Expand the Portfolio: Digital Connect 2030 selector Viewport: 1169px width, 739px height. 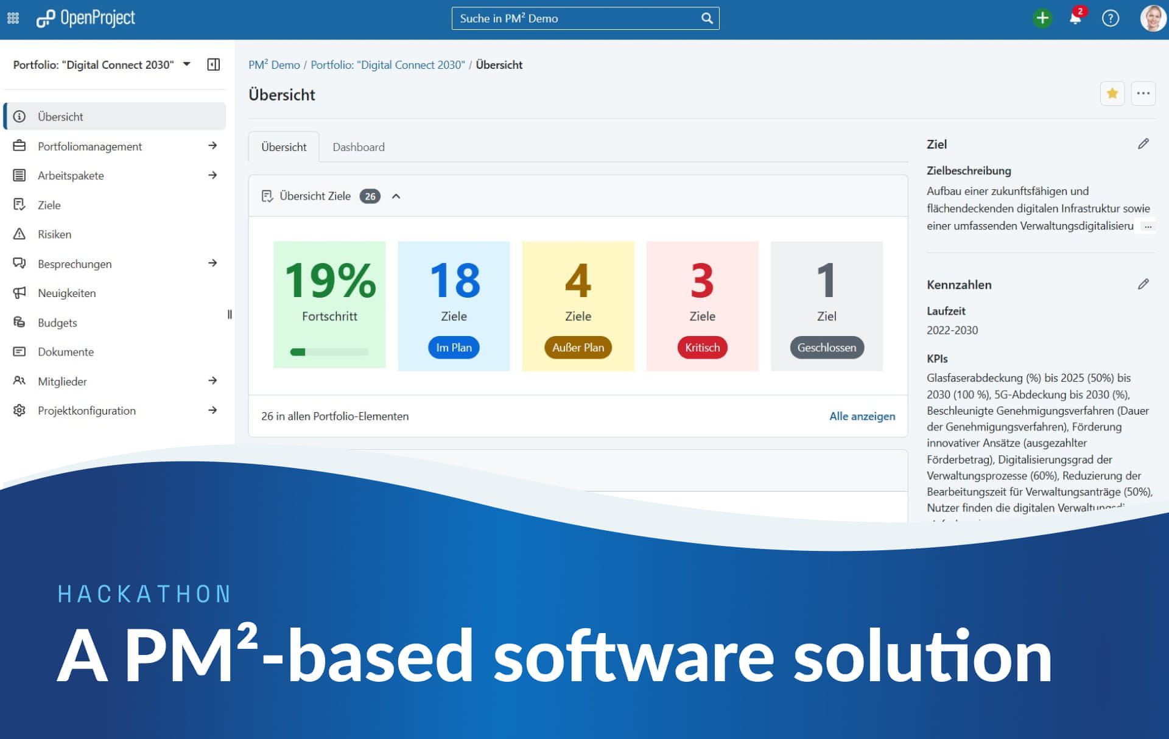[186, 64]
